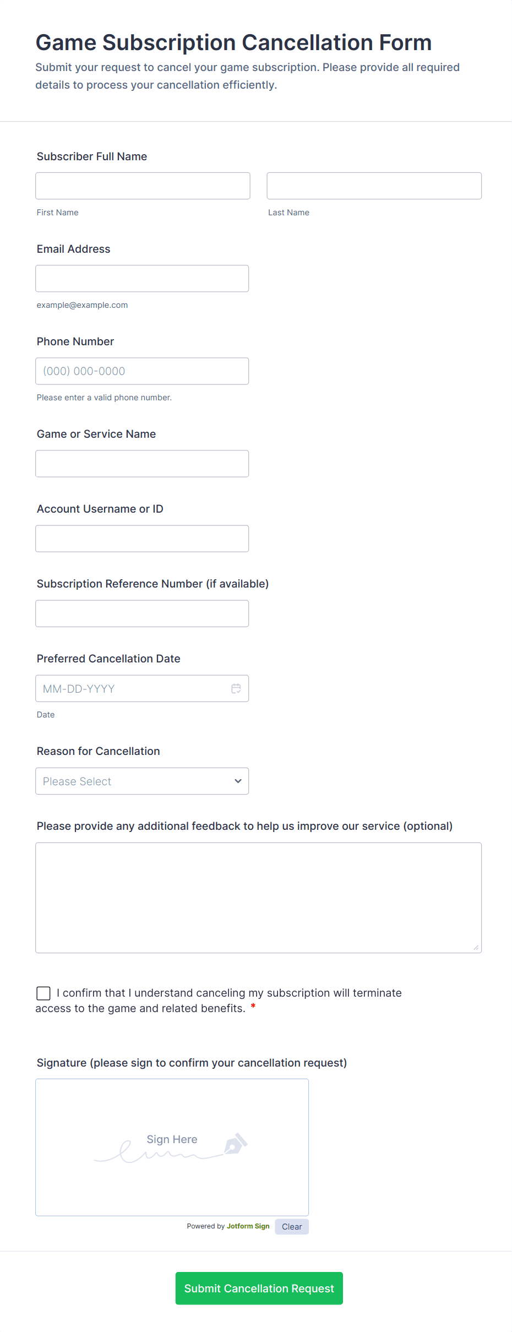Viewport: 512px width, 1332px height.
Task: Check the subscription termination confirmation checkbox
Action: pyautogui.click(x=43, y=993)
